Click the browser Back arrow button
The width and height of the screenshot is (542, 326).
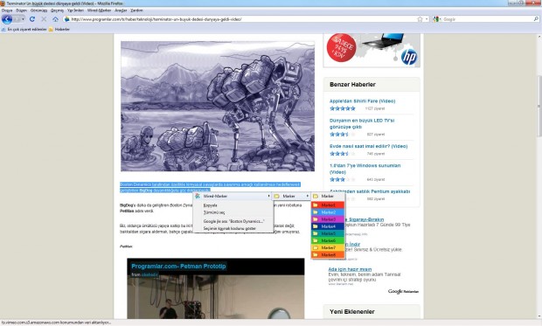pyautogui.click(x=7, y=19)
